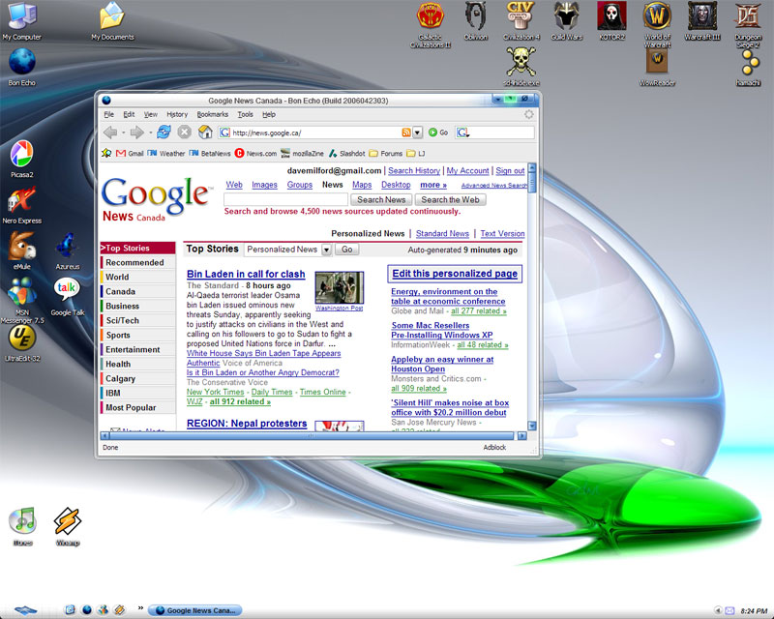
Task: Click the World of Warcraft desktop icon
Action: [x=658, y=16]
